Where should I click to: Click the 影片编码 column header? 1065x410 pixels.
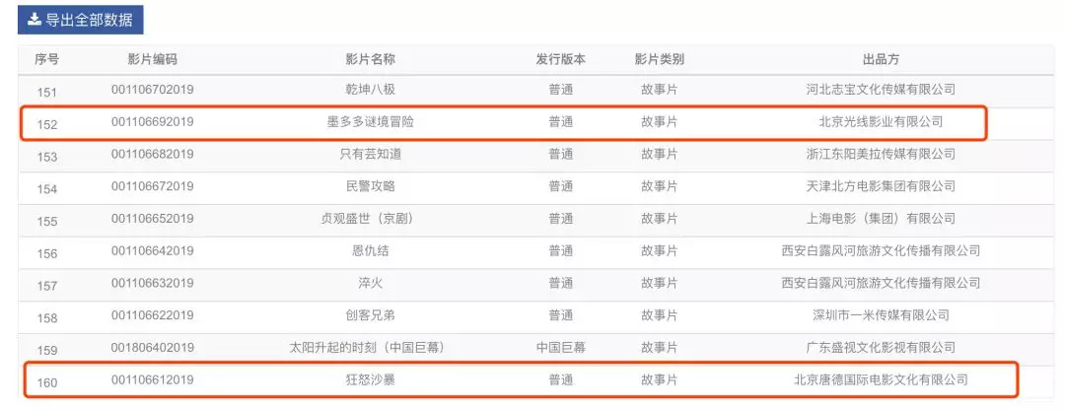click(x=152, y=59)
